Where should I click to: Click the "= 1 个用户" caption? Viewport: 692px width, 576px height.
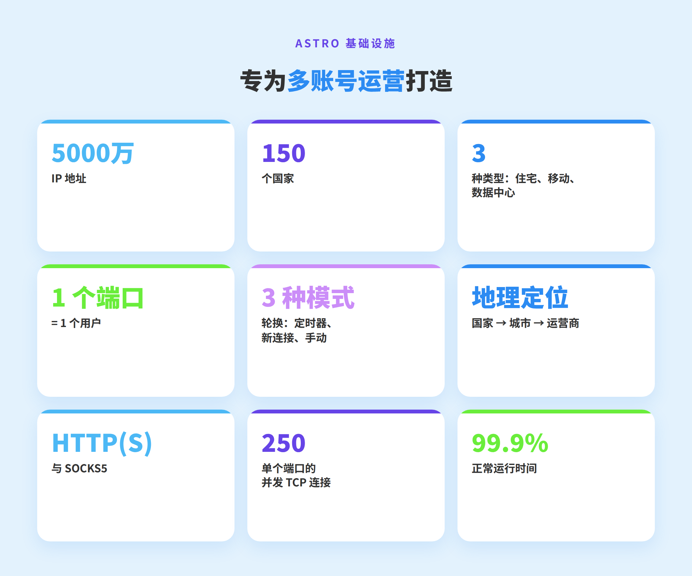coord(76,323)
